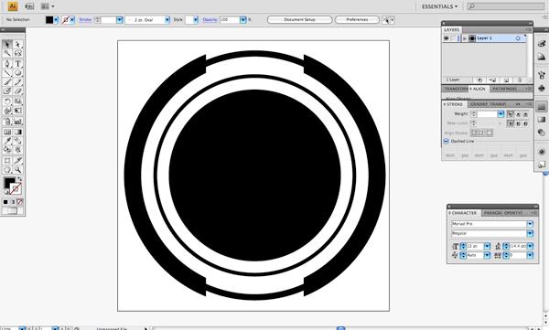Select the Line Segment tool
This screenshot has height=330, width=549.
click(7, 73)
